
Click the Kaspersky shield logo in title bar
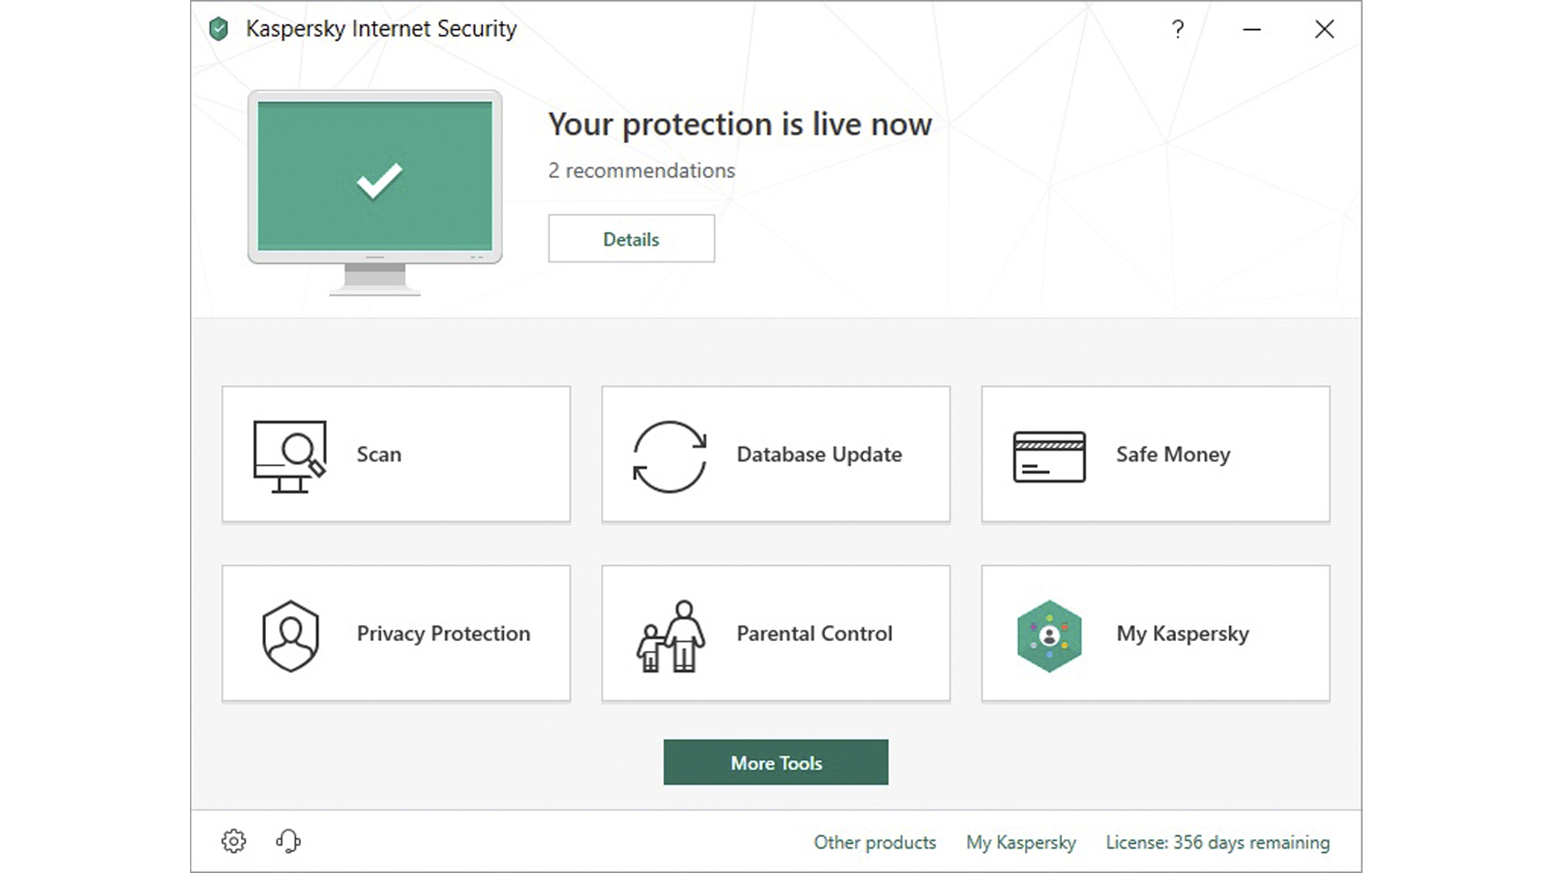(218, 29)
